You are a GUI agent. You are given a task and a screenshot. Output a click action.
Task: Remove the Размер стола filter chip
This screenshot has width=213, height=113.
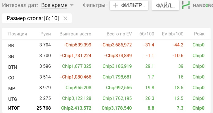point(65,18)
